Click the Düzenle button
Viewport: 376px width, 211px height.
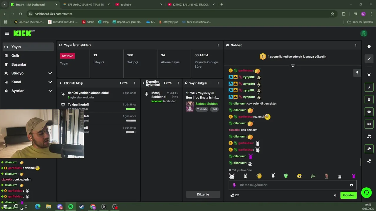coord(203,195)
